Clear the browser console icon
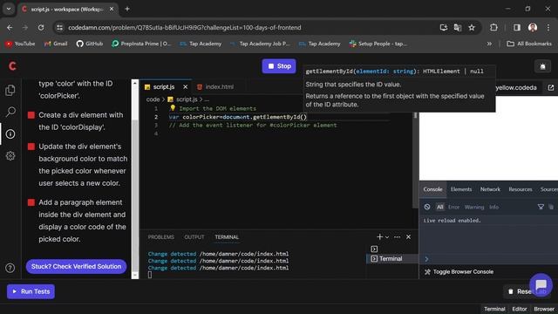Screen dimensions: 558x314 coord(427,207)
